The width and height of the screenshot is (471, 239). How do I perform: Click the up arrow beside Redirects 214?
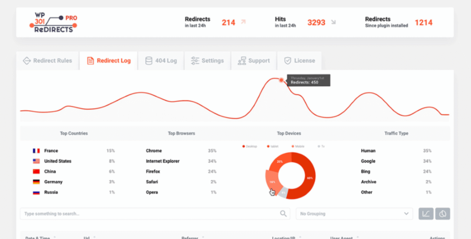point(243,22)
